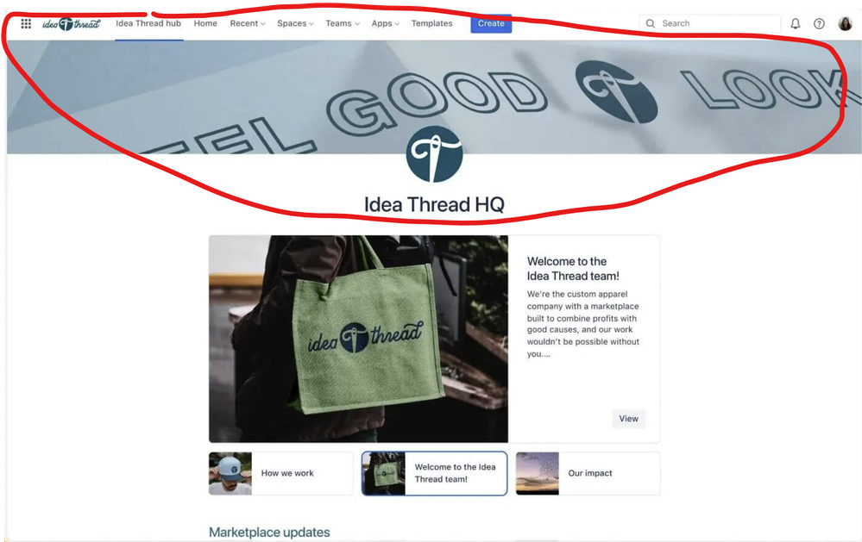Screen dimensions: 862x542
Task: Click the search magnifier icon
Action: (651, 23)
